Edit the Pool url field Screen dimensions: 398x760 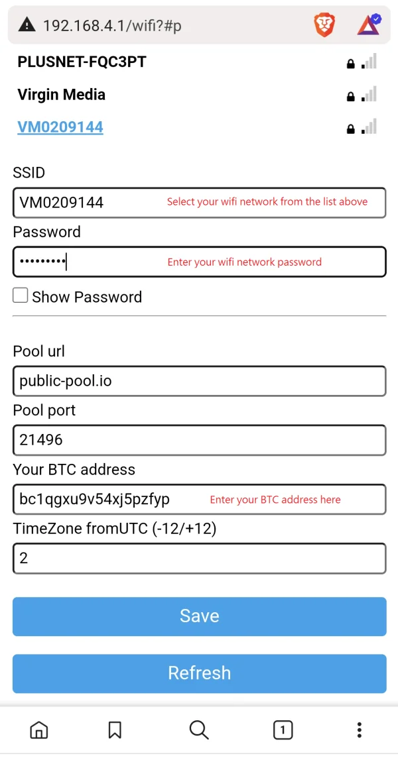point(199,381)
